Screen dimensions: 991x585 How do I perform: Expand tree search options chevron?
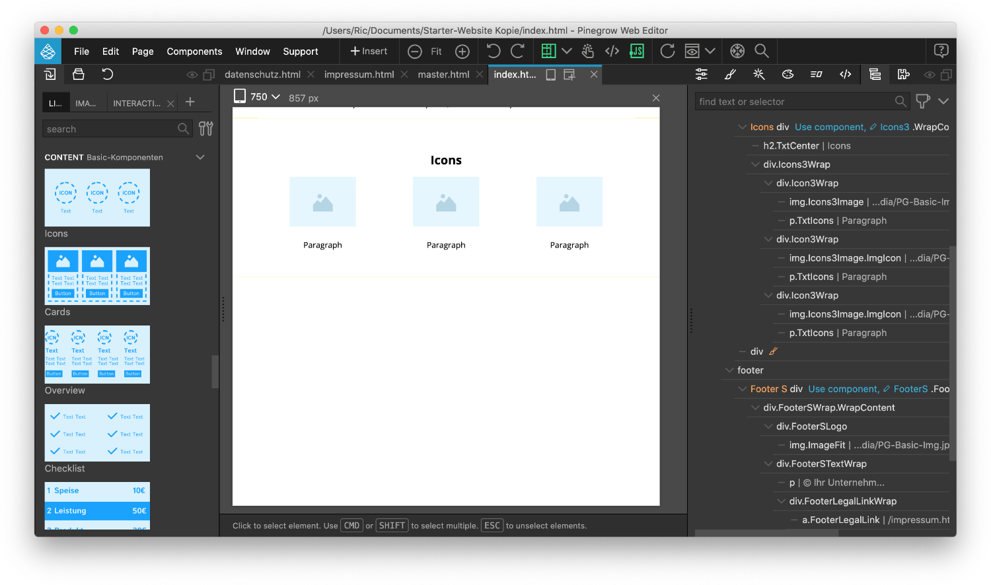tap(943, 101)
